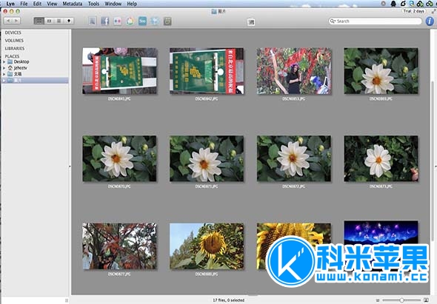Click the first cloud menu bar icon
Image resolution: width=437 pixels, height=304 pixels.
(x=420, y=4)
